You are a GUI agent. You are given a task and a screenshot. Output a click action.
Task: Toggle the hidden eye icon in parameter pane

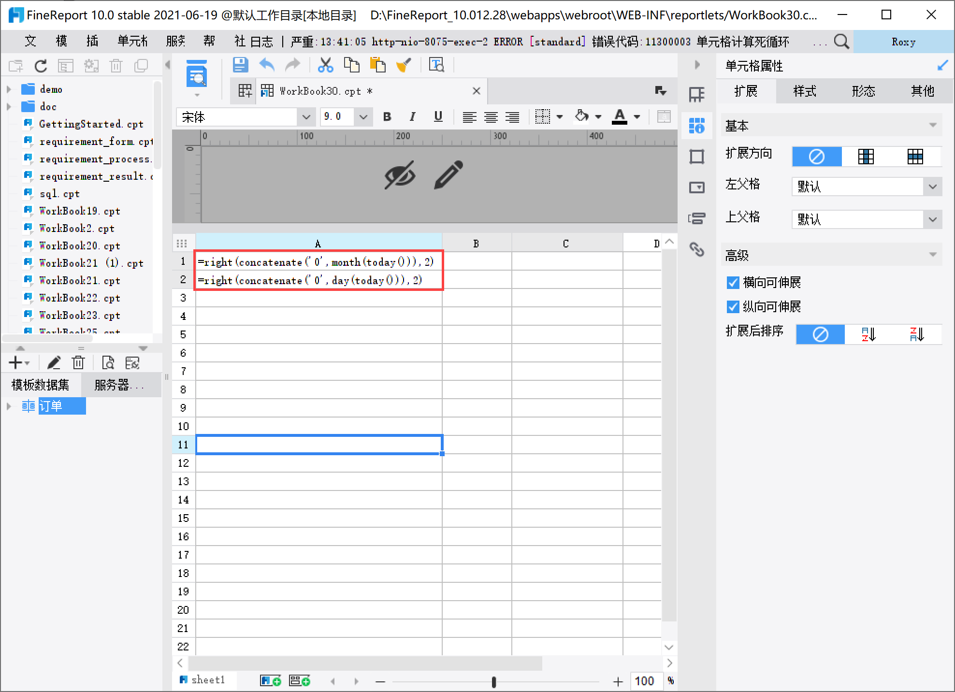click(400, 175)
